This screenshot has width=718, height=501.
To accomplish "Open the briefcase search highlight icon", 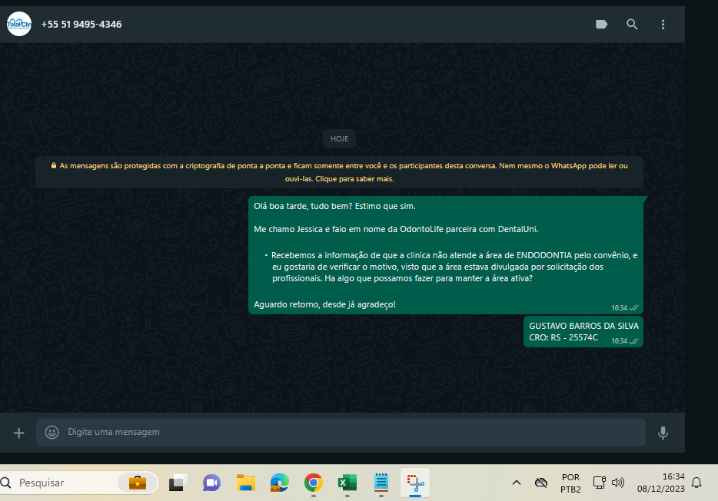I will pos(138,483).
